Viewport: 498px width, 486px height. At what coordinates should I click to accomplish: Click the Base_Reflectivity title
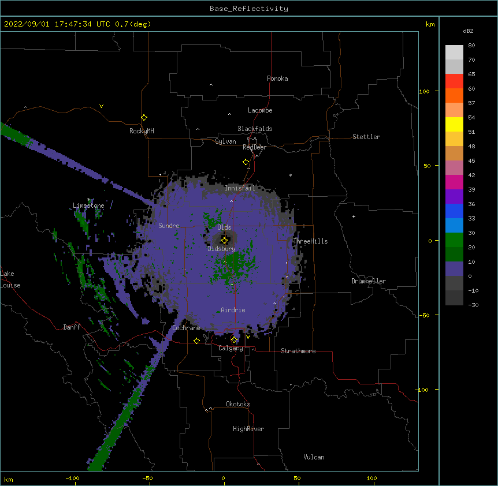[249, 9]
